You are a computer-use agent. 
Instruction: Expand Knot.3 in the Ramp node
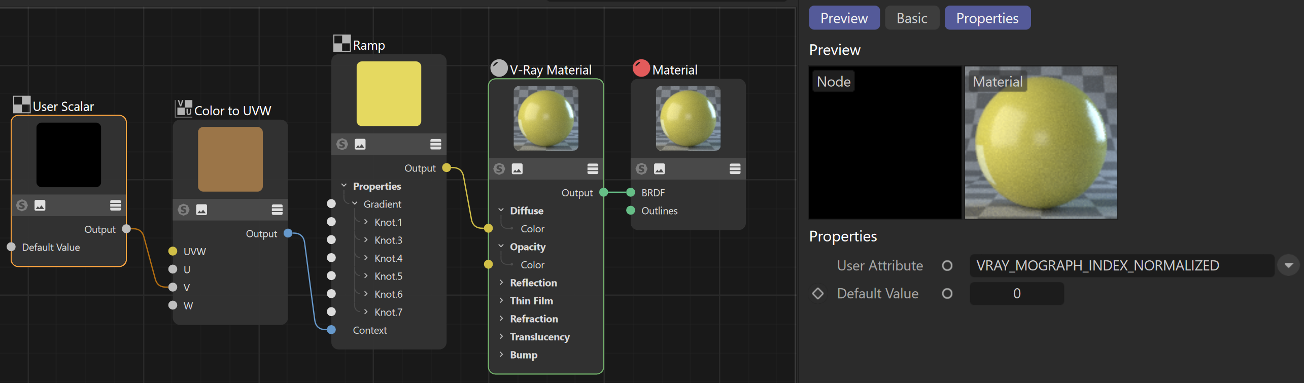coord(366,240)
